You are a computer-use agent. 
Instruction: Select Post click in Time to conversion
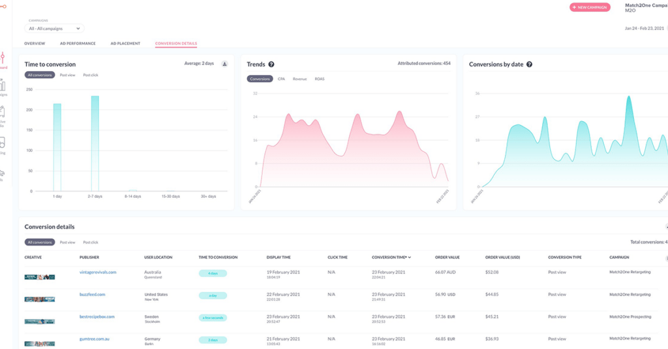[x=91, y=75]
